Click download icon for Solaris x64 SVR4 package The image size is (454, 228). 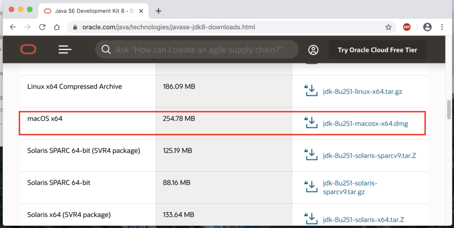[x=311, y=219]
